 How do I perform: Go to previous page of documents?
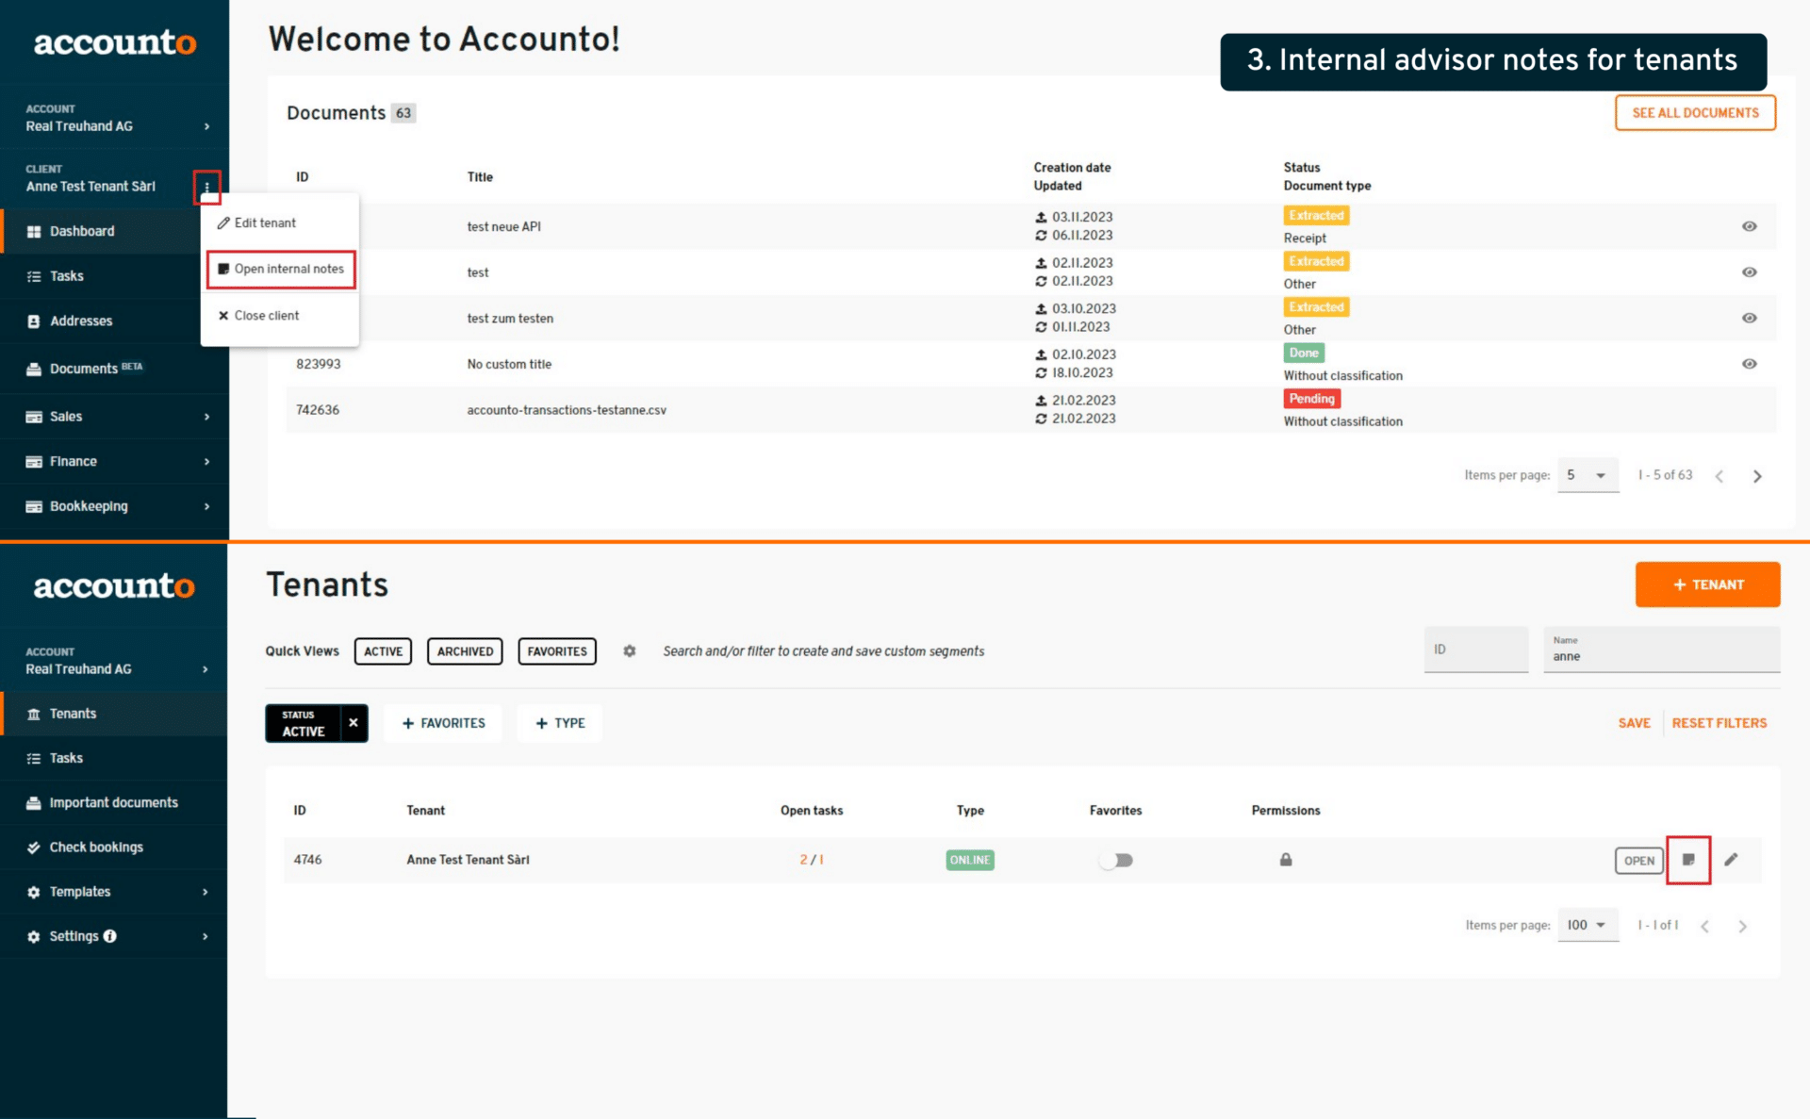[x=1719, y=476]
